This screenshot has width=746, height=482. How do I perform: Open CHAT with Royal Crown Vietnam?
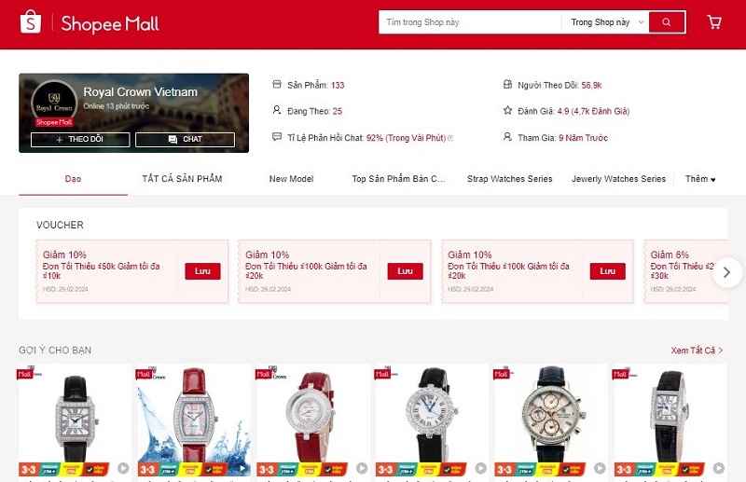pos(185,140)
